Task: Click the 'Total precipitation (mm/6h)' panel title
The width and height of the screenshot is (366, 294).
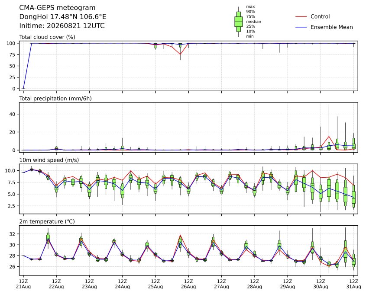Action: (x=55, y=99)
